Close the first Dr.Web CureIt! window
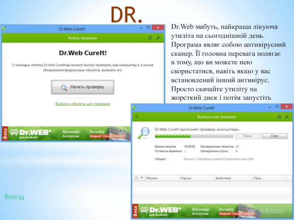Viewport: 294px width, 220px height. pyautogui.click(x=158, y=28)
